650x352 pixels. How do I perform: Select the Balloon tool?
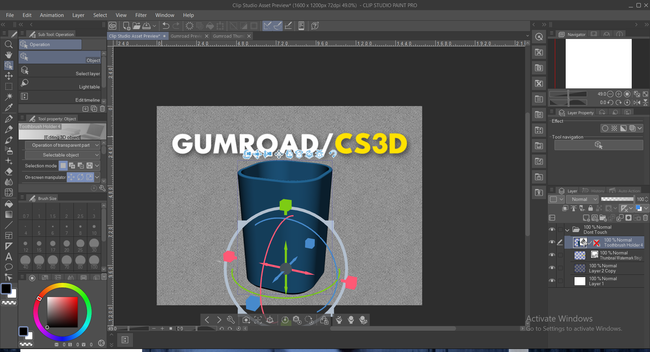pyautogui.click(x=9, y=267)
